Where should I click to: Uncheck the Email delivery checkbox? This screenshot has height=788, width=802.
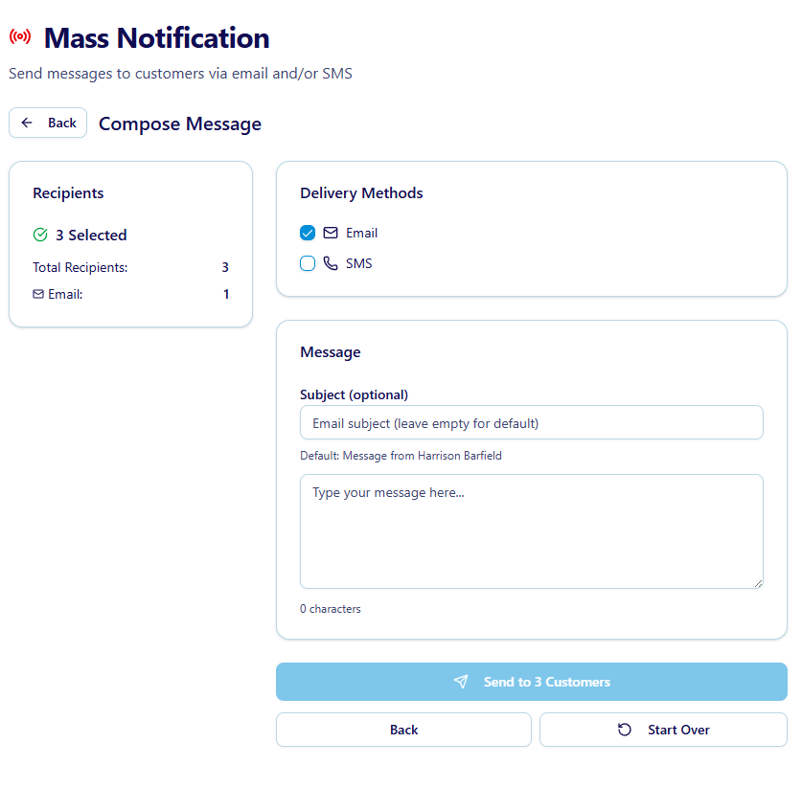click(308, 233)
